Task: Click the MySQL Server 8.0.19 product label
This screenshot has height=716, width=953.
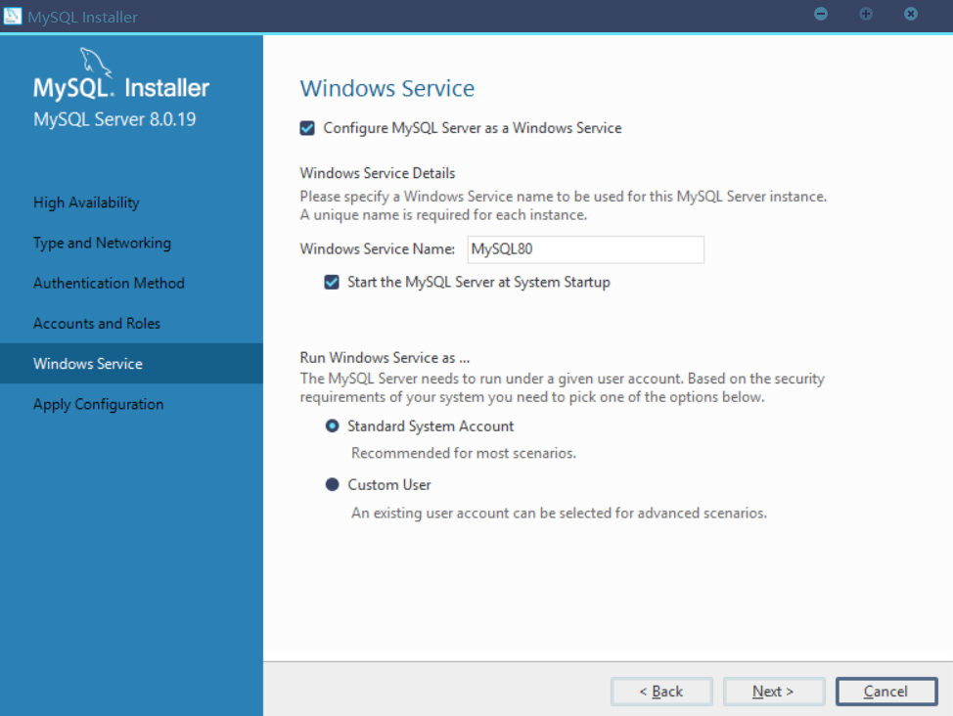Action: 114,119
